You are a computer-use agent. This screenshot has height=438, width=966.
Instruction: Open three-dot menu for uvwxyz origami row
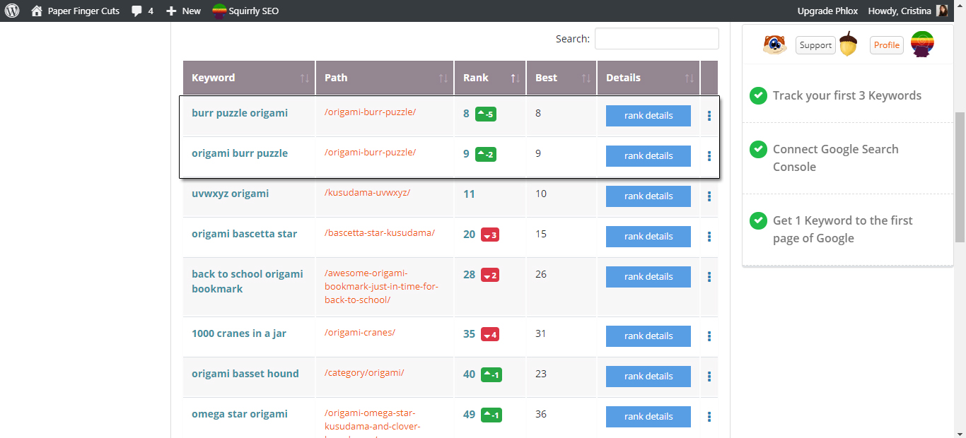(x=709, y=196)
